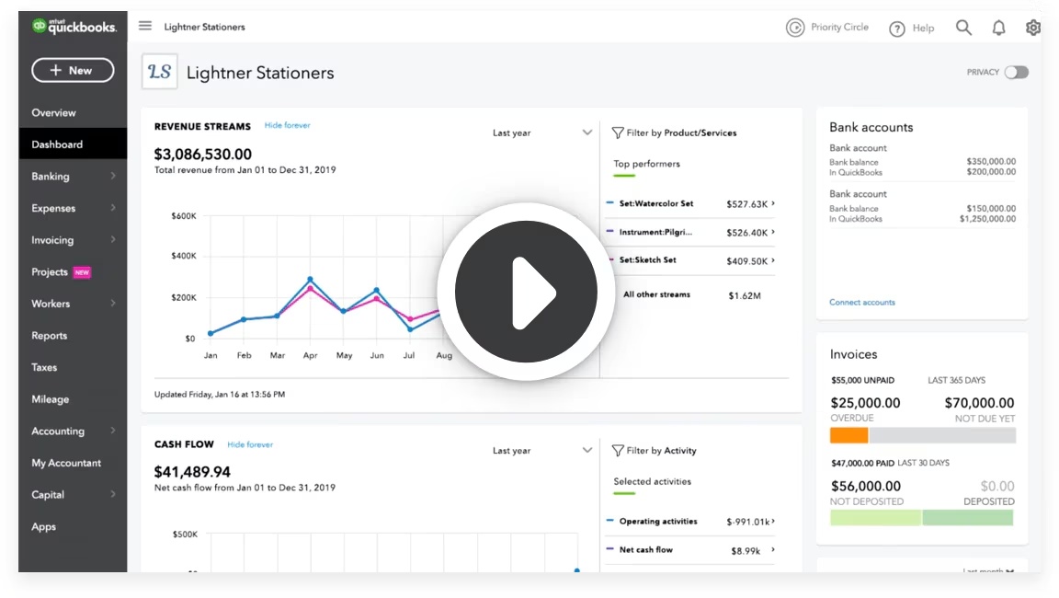Open global search with the magnifier icon
1059x598 pixels.
tap(963, 28)
